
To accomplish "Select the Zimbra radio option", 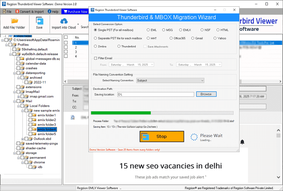I will click(96, 46).
